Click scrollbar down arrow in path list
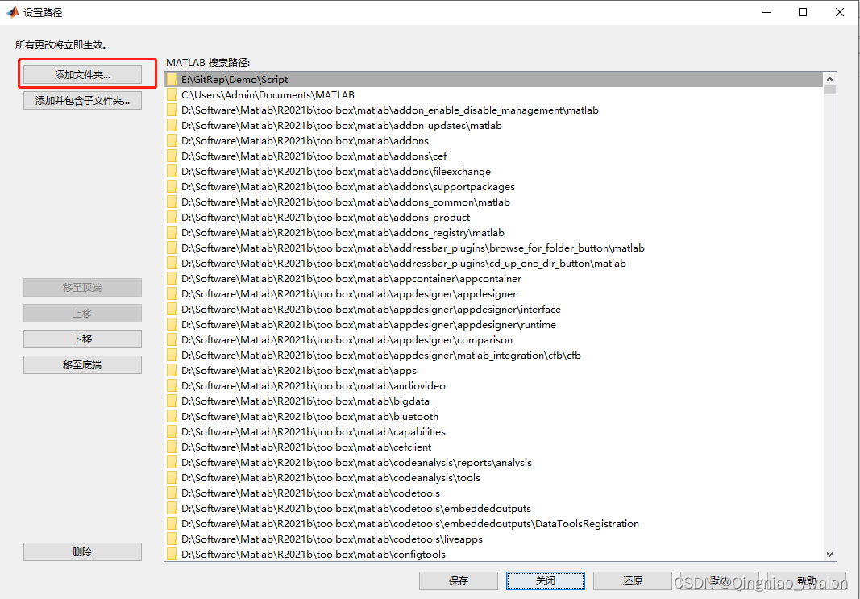This screenshot has width=860, height=599. pos(830,554)
